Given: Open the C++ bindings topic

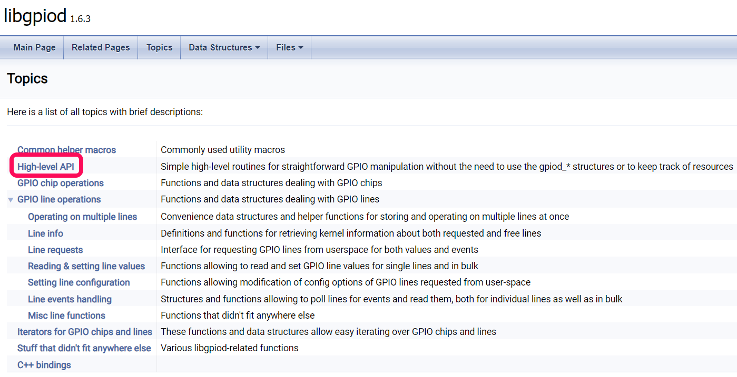Looking at the screenshot, I should (x=44, y=365).
